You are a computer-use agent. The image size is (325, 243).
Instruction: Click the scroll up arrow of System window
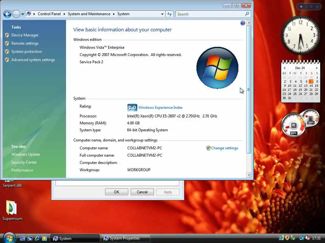pos(249,23)
